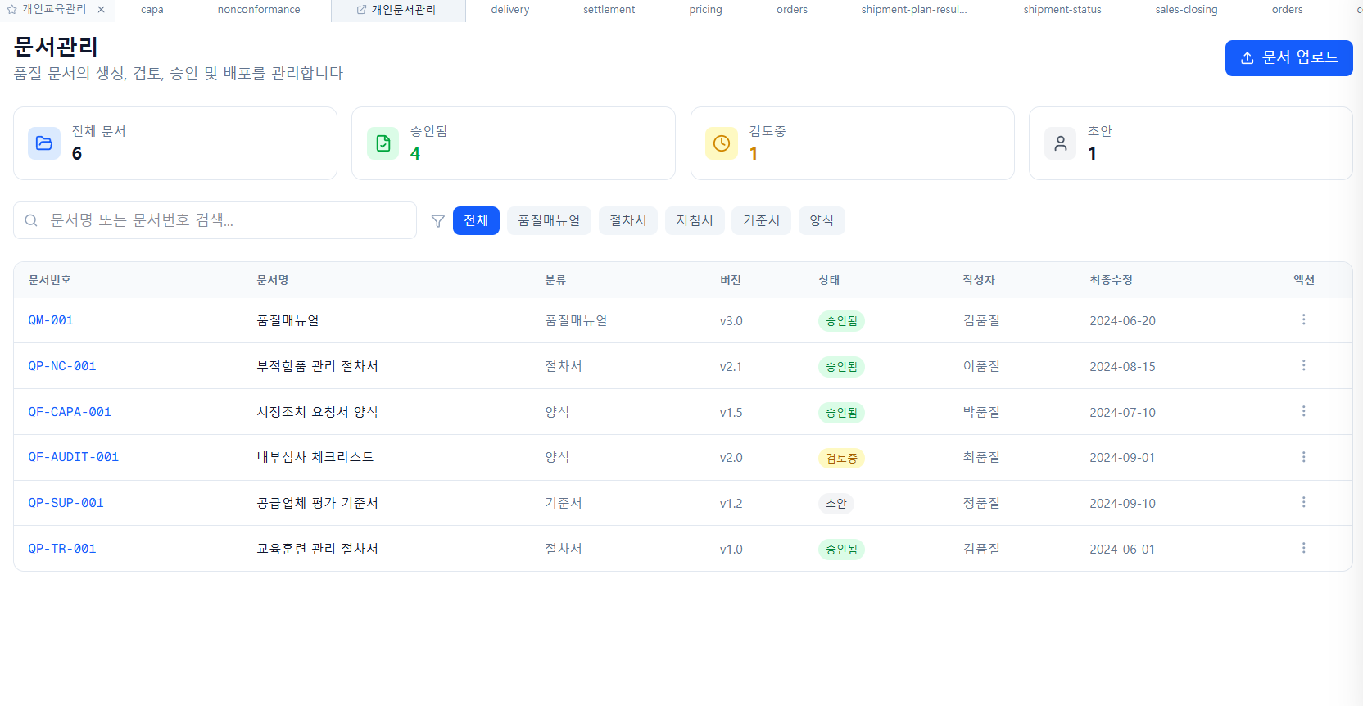This screenshot has height=706, width=1363.
Task: Select the 전체 filter chip
Action: click(x=476, y=220)
